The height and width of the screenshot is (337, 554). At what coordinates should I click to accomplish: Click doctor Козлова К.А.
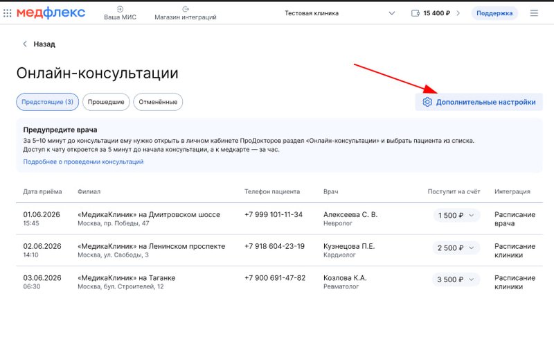coord(345,278)
